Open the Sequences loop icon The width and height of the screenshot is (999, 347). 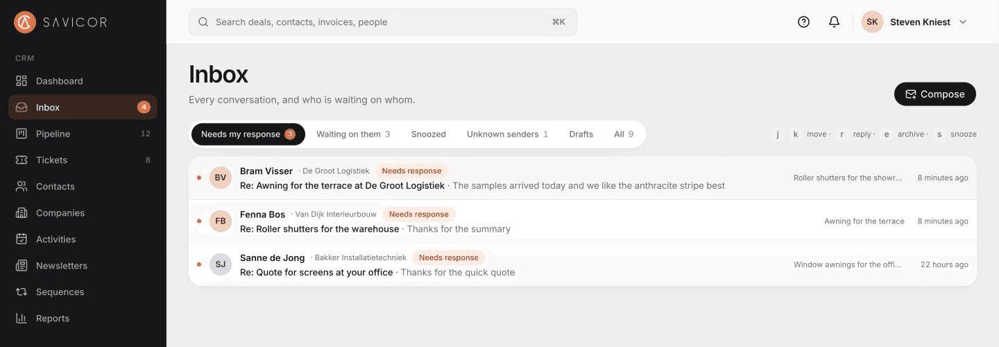point(22,292)
